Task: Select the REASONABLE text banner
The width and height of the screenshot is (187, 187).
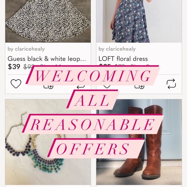Action: (x=93, y=124)
